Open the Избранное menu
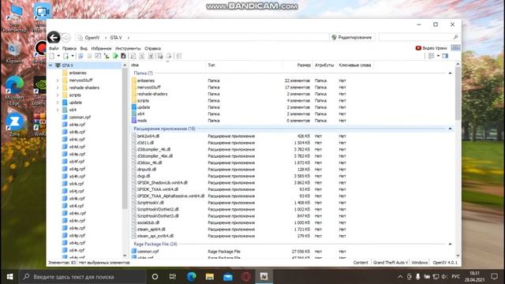 tap(101, 48)
